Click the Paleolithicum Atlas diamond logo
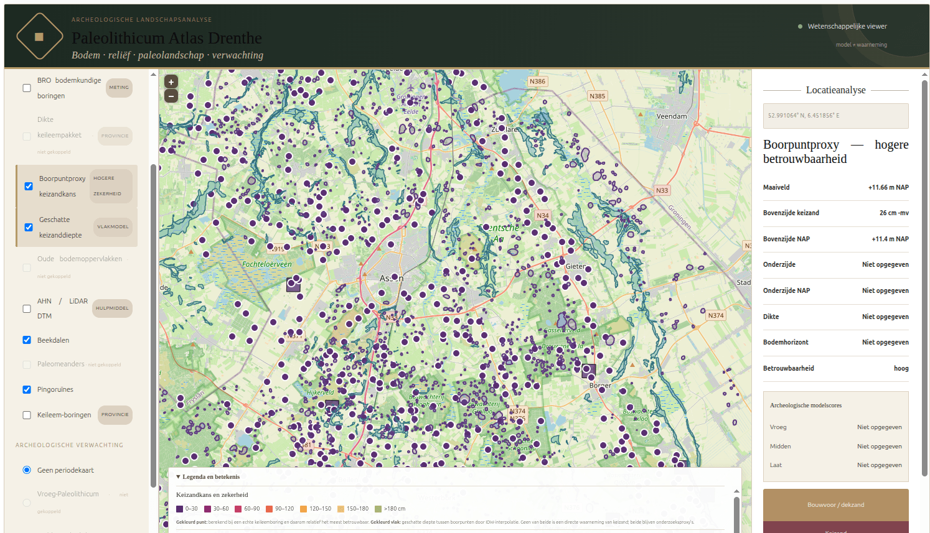The image size is (930, 533). [x=39, y=36]
